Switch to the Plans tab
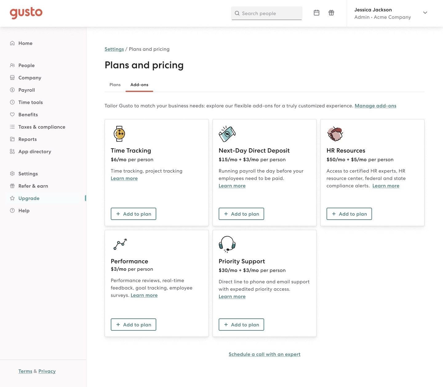This screenshot has width=443, height=387. pos(115,85)
